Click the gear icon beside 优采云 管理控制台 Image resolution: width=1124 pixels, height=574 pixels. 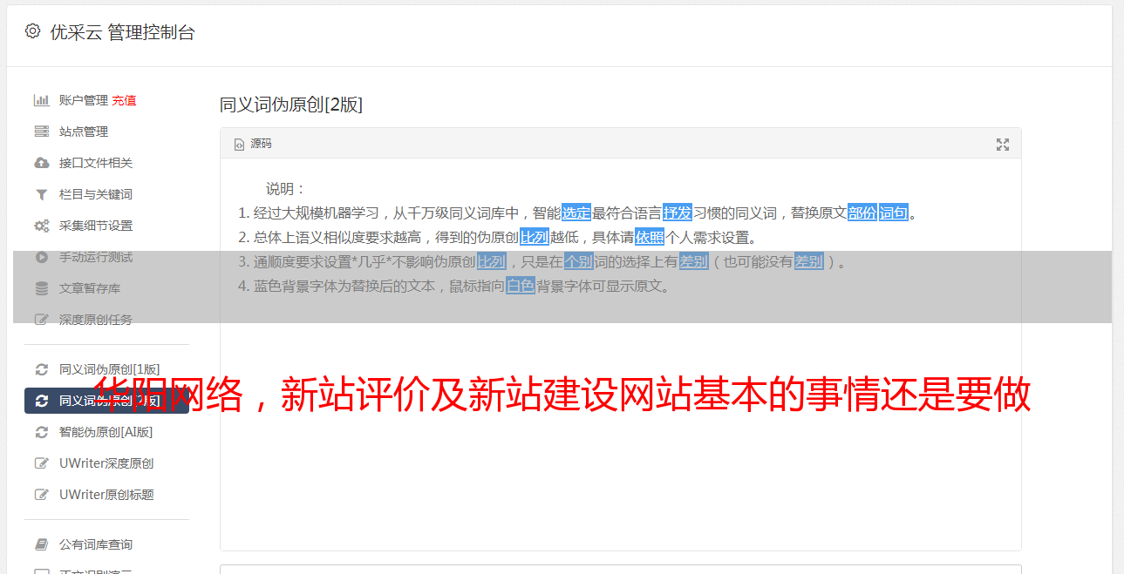[32, 31]
